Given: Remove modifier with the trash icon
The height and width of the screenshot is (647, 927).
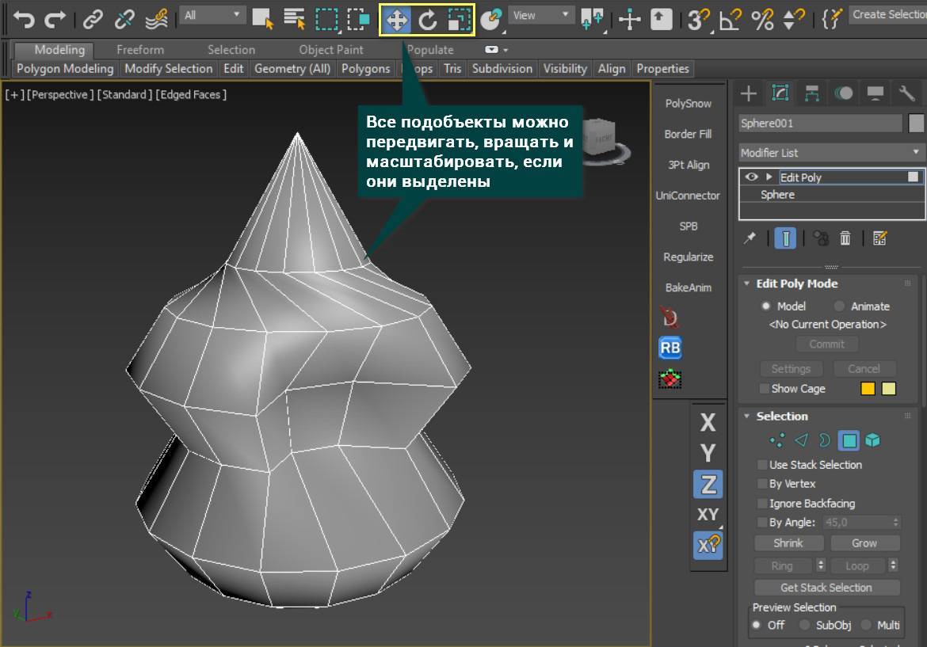Looking at the screenshot, I should (x=845, y=238).
